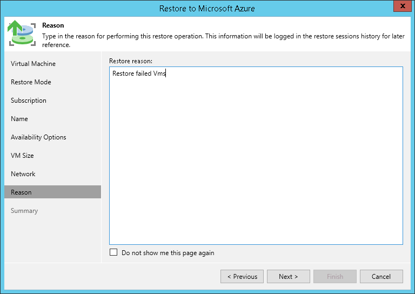Close the Restore to Microsoft Azure dialog

coord(403,6)
